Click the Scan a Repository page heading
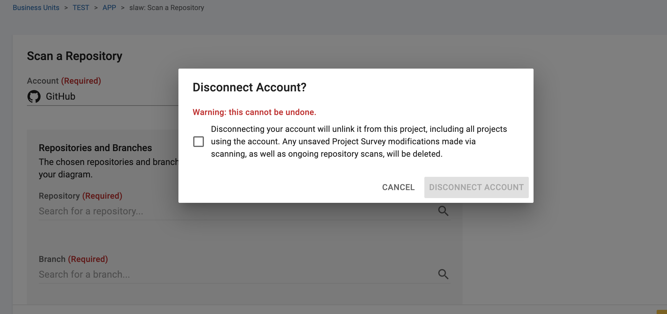Viewport: 667px width, 314px height. pos(74,56)
